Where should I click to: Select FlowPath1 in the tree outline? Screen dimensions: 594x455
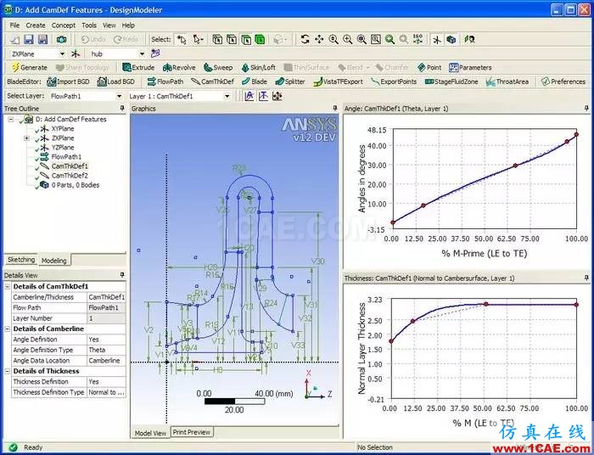tap(66, 157)
